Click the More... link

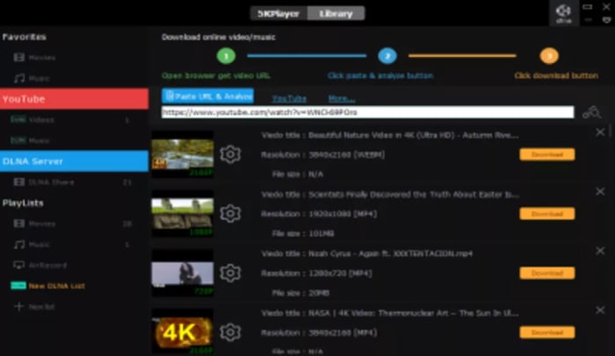click(341, 98)
